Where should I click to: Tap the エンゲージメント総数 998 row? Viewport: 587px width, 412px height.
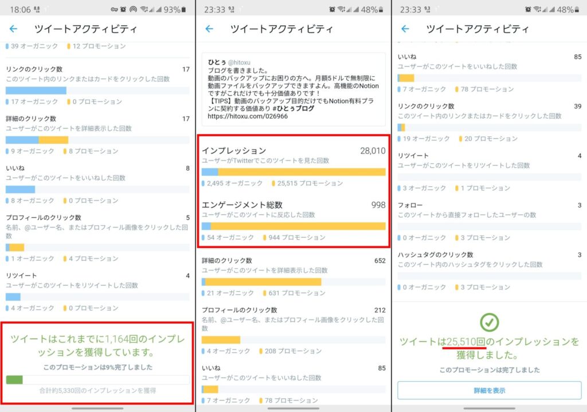point(293,221)
